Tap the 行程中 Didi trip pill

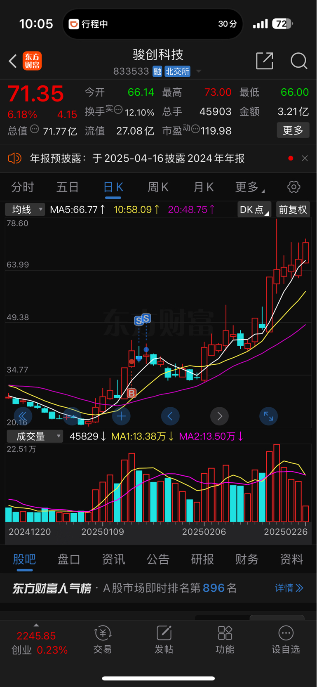(153, 24)
